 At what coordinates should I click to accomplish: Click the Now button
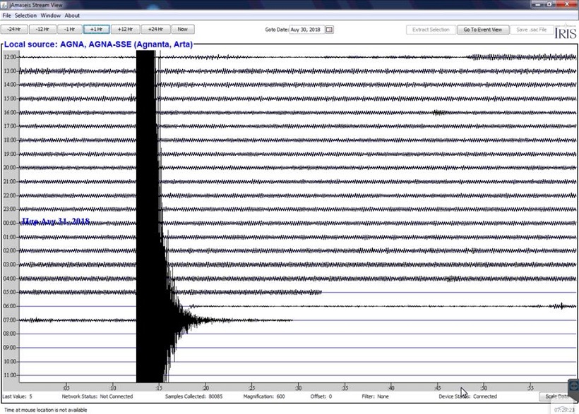coord(183,30)
